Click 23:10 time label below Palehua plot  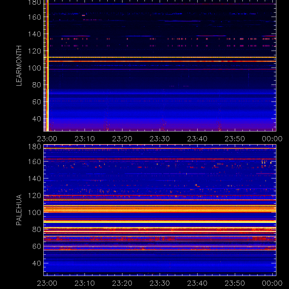85,283
